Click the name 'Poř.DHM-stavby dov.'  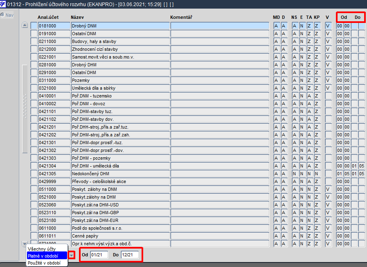120,119
